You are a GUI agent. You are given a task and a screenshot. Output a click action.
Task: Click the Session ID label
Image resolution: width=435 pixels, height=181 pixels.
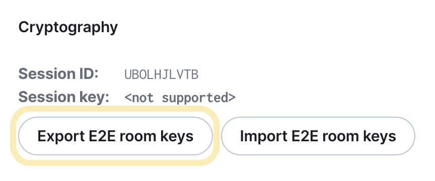pyautogui.click(x=58, y=74)
